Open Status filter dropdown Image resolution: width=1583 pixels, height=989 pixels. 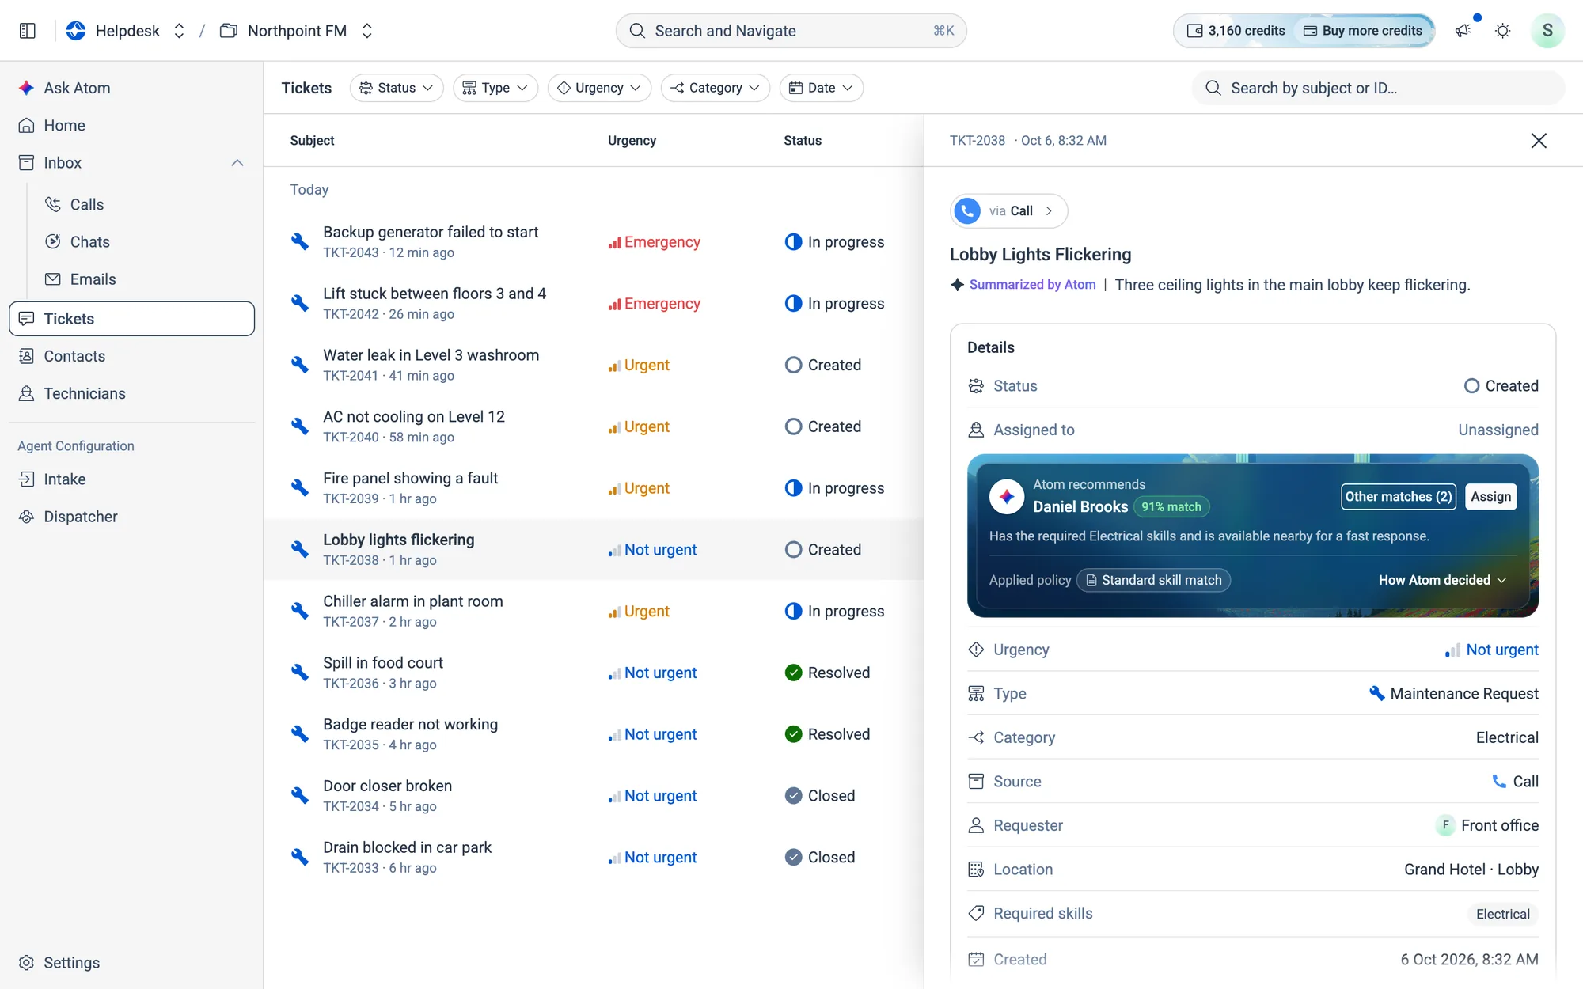pos(397,88)
